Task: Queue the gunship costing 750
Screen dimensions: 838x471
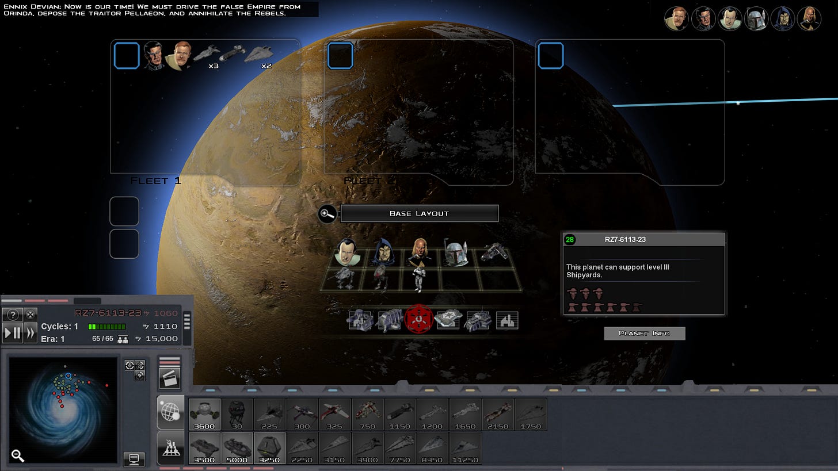Action: coord(367,415)
